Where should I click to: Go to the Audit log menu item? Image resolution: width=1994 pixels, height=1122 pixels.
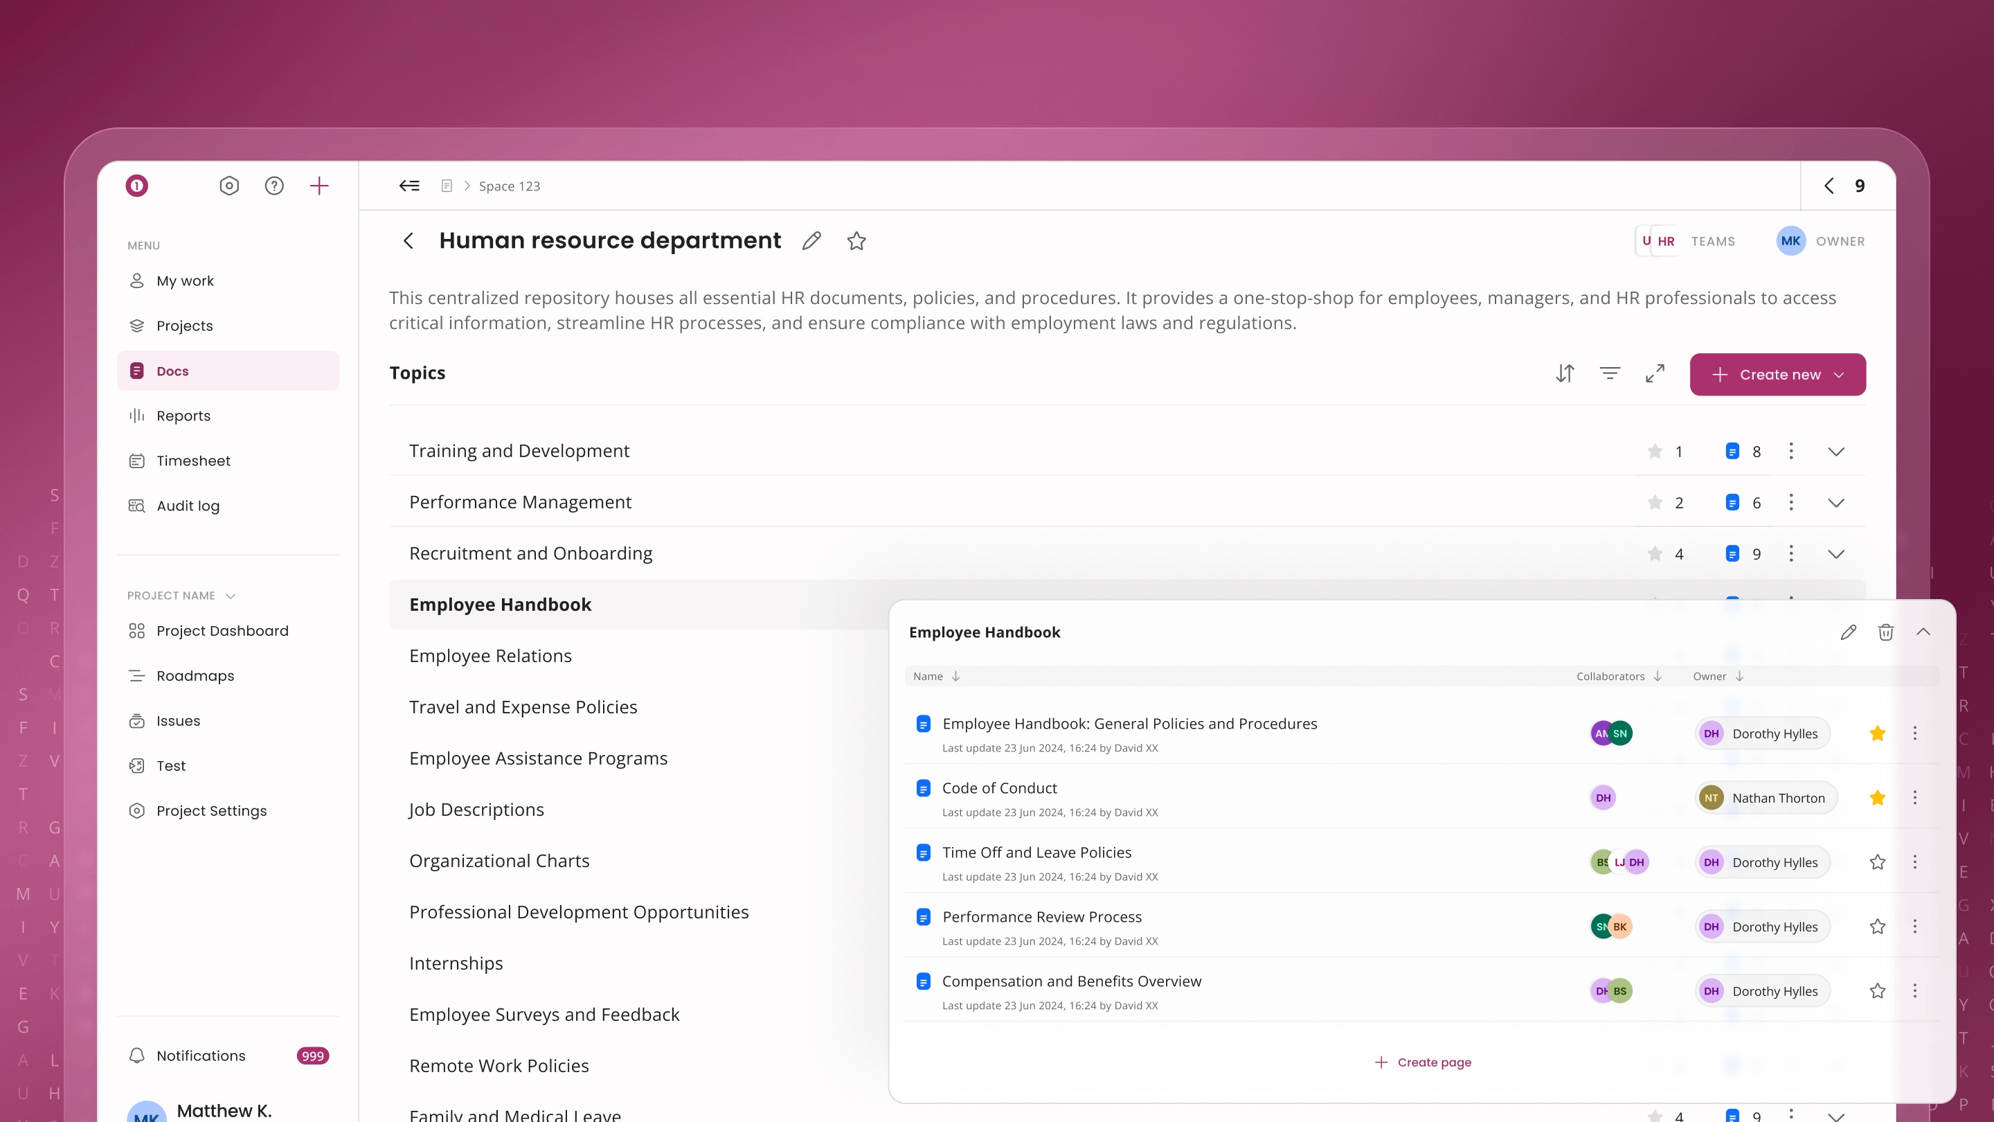point(188,506)
